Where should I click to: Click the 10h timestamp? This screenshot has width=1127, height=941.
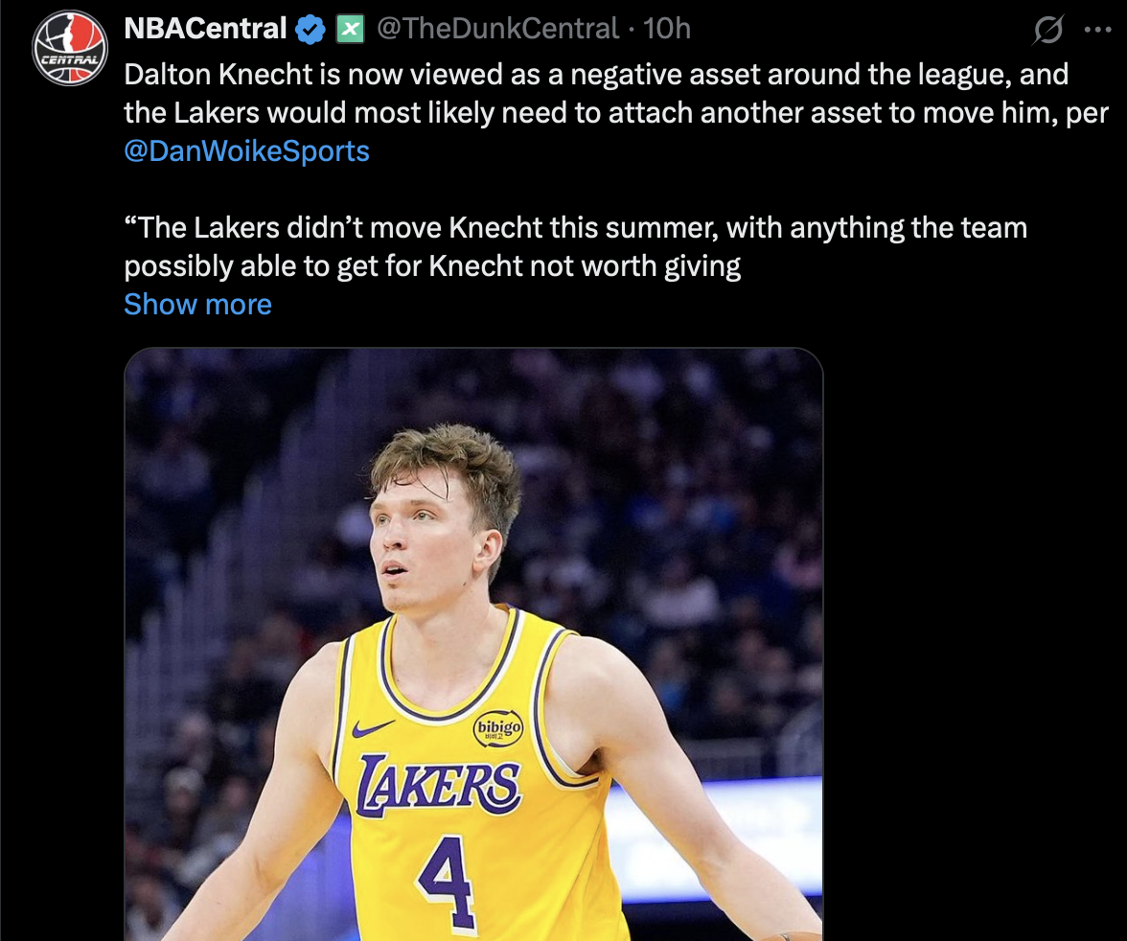(667, 30)
